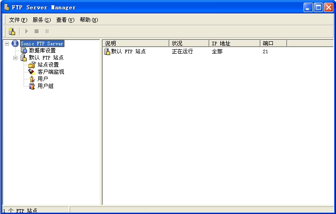Minimize the FTP Server Manager window

(x=308, y=8)
